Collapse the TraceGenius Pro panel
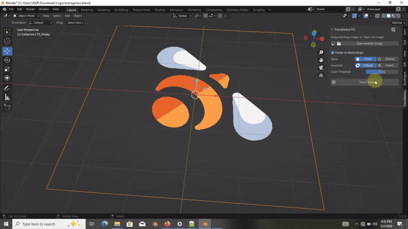Viewport: 408px width, 229px height. [x=332, y=30]
